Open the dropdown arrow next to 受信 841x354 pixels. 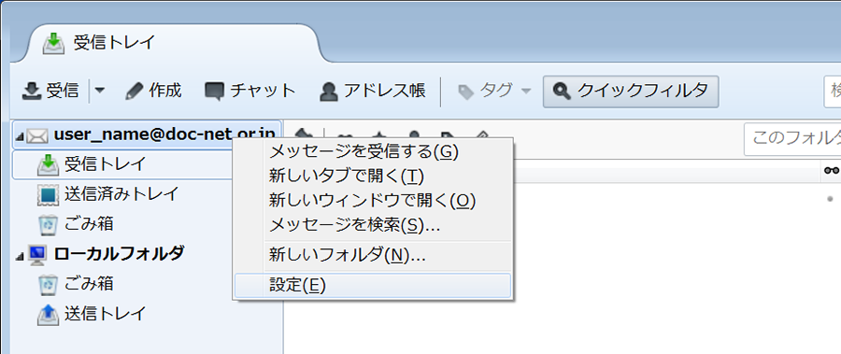100,92
